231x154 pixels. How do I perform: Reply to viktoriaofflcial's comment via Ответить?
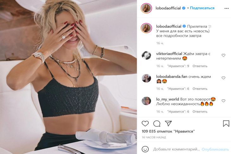200,66
